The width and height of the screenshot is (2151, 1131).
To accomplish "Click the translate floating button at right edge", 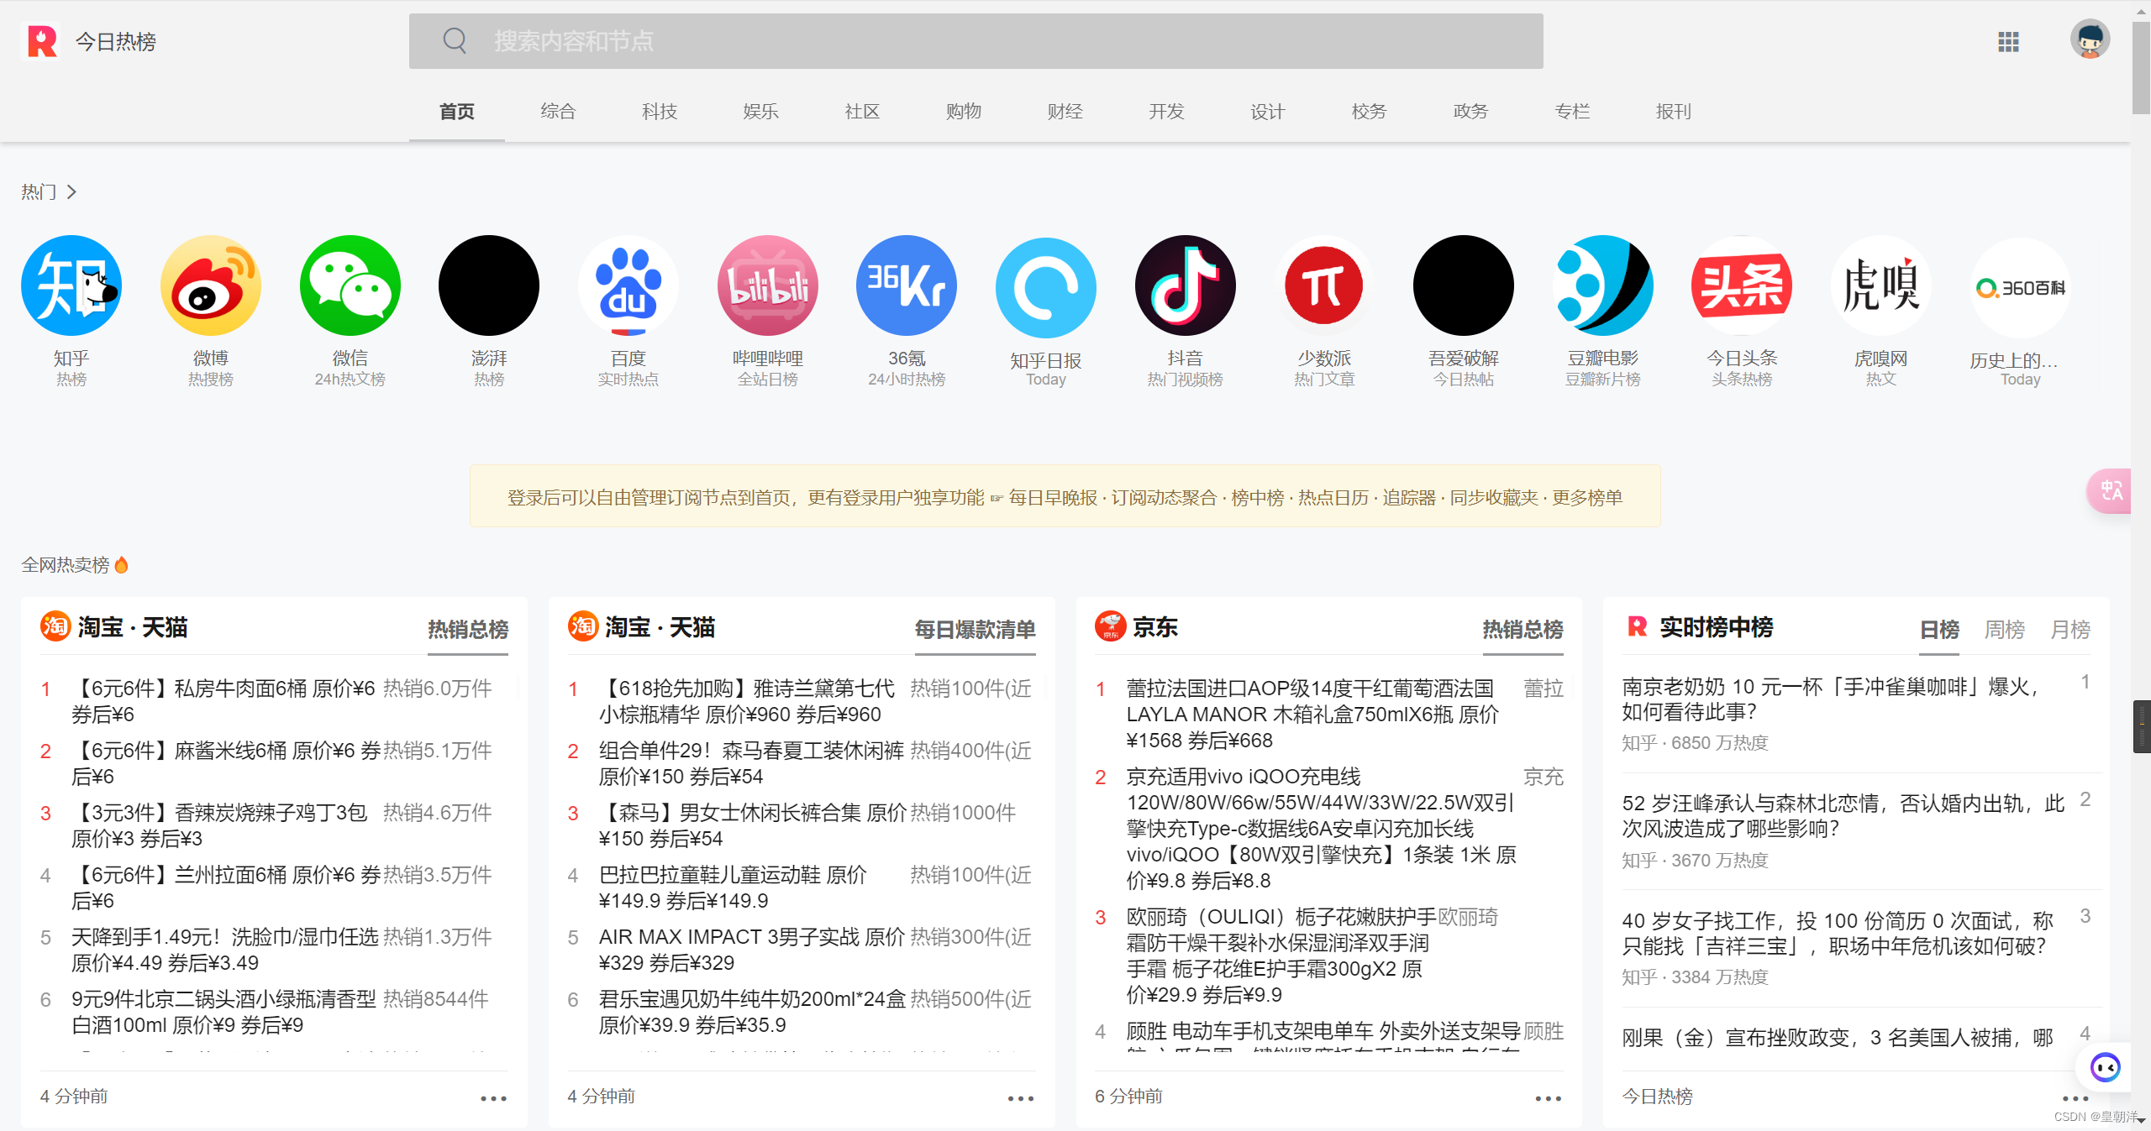I will click(2111, 490).
